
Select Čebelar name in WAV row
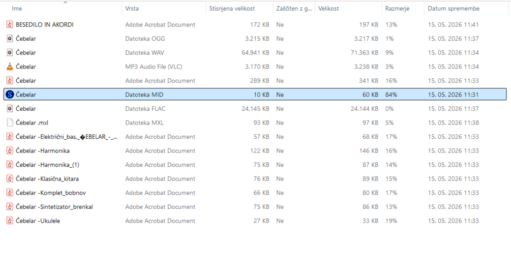(x=26, y=52)
